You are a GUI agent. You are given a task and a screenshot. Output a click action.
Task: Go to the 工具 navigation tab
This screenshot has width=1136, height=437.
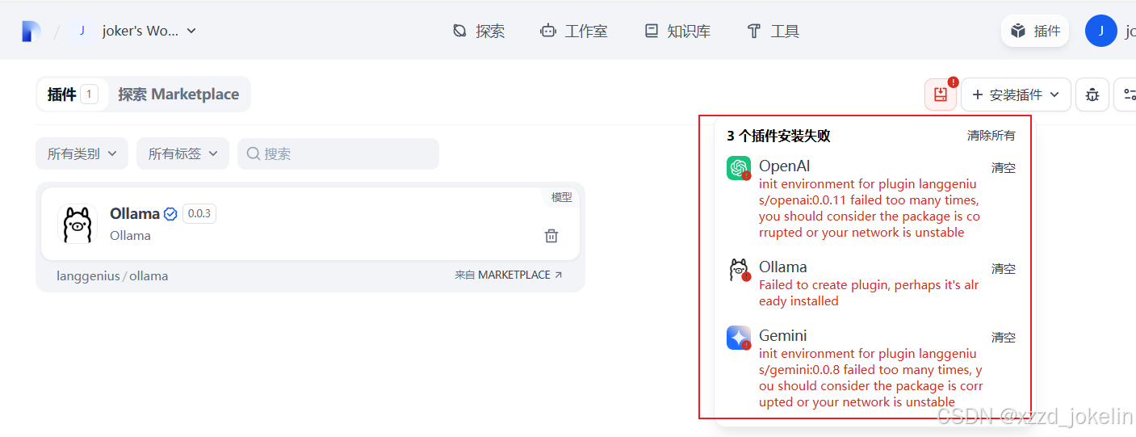pos(773,31)
